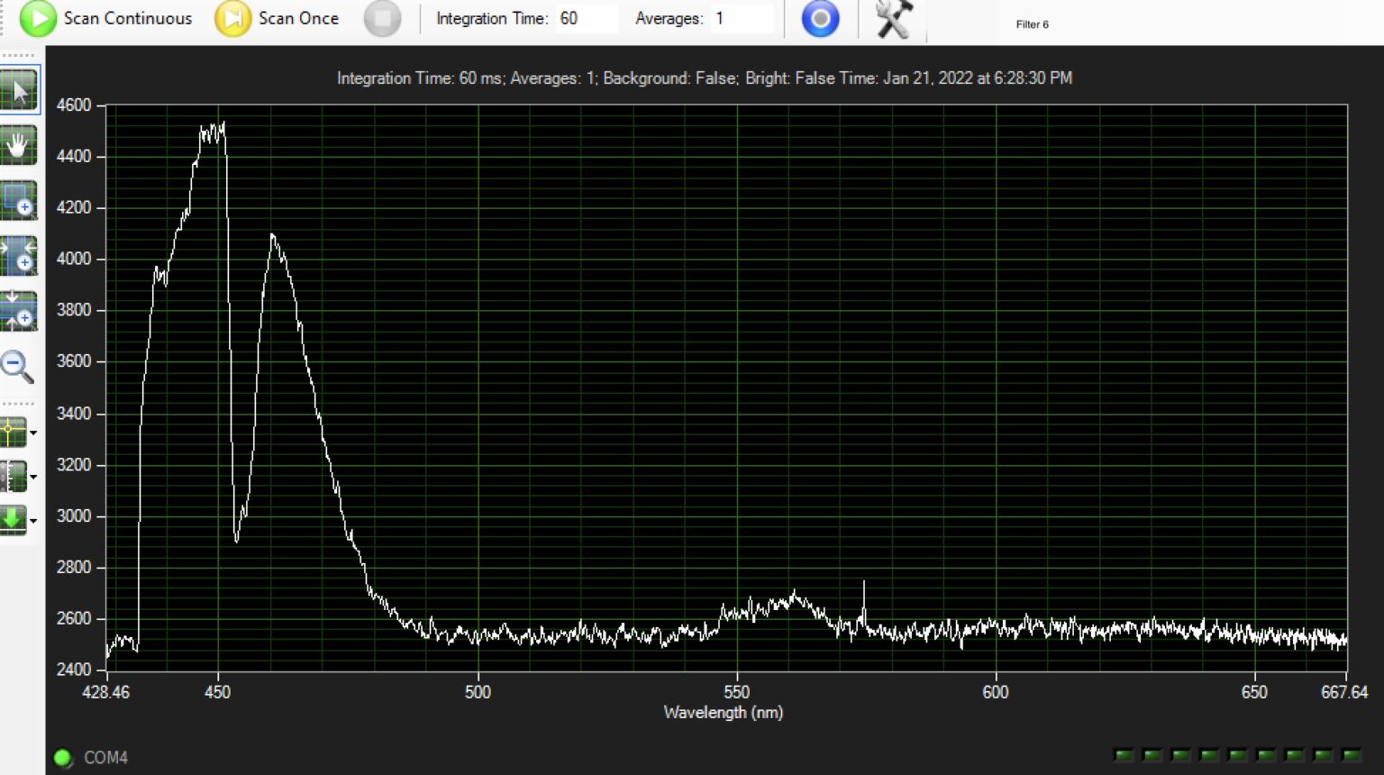The width and height of the screenshot is (1384, 775).
Task: Click the 500 x-axis tick label
Action: (478, 692)
